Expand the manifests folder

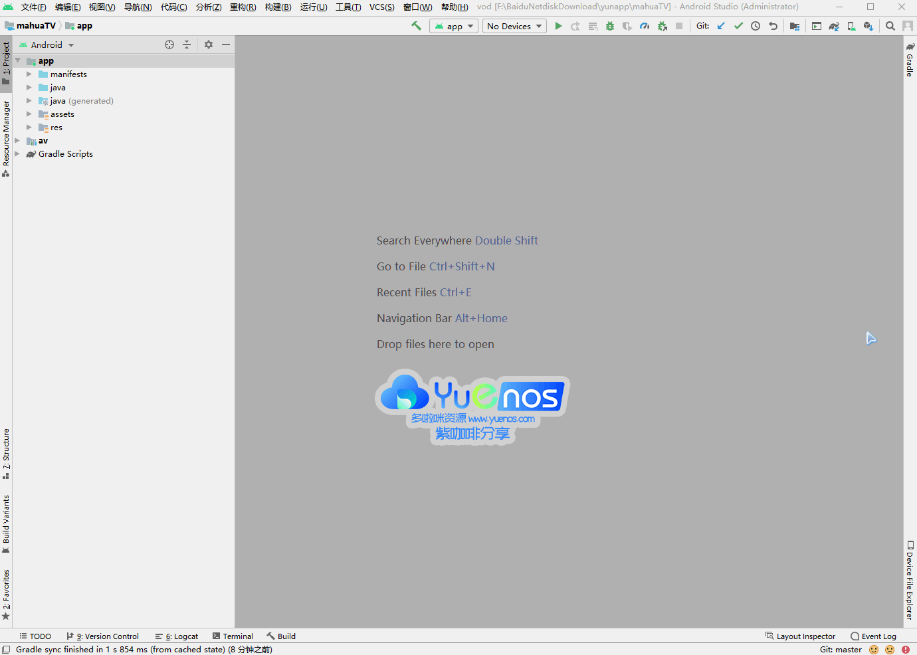(x=29, y=74)
